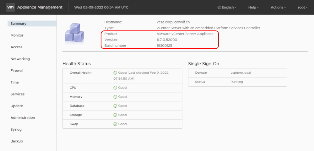Click build number 19300125

[x=165, y=46]
